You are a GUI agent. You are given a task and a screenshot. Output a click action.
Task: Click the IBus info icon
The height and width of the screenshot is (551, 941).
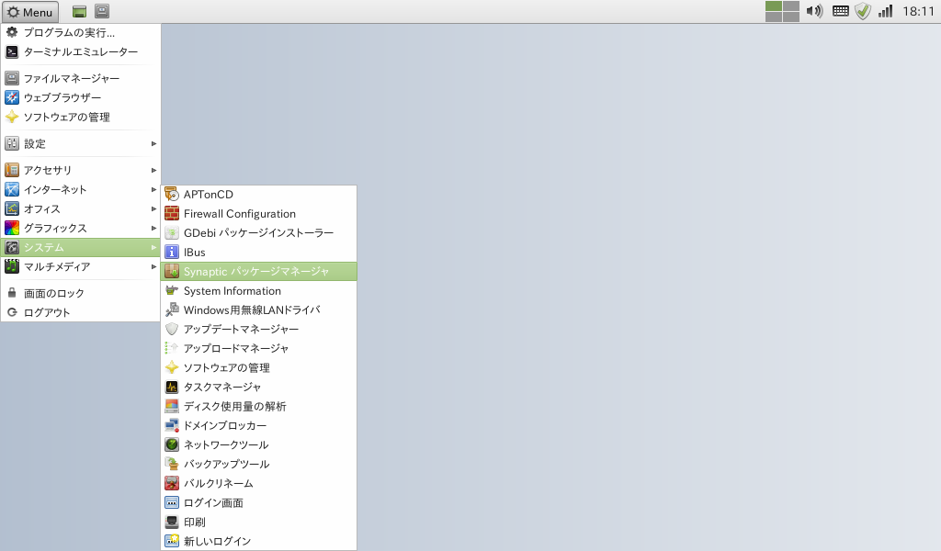point(172,252)
